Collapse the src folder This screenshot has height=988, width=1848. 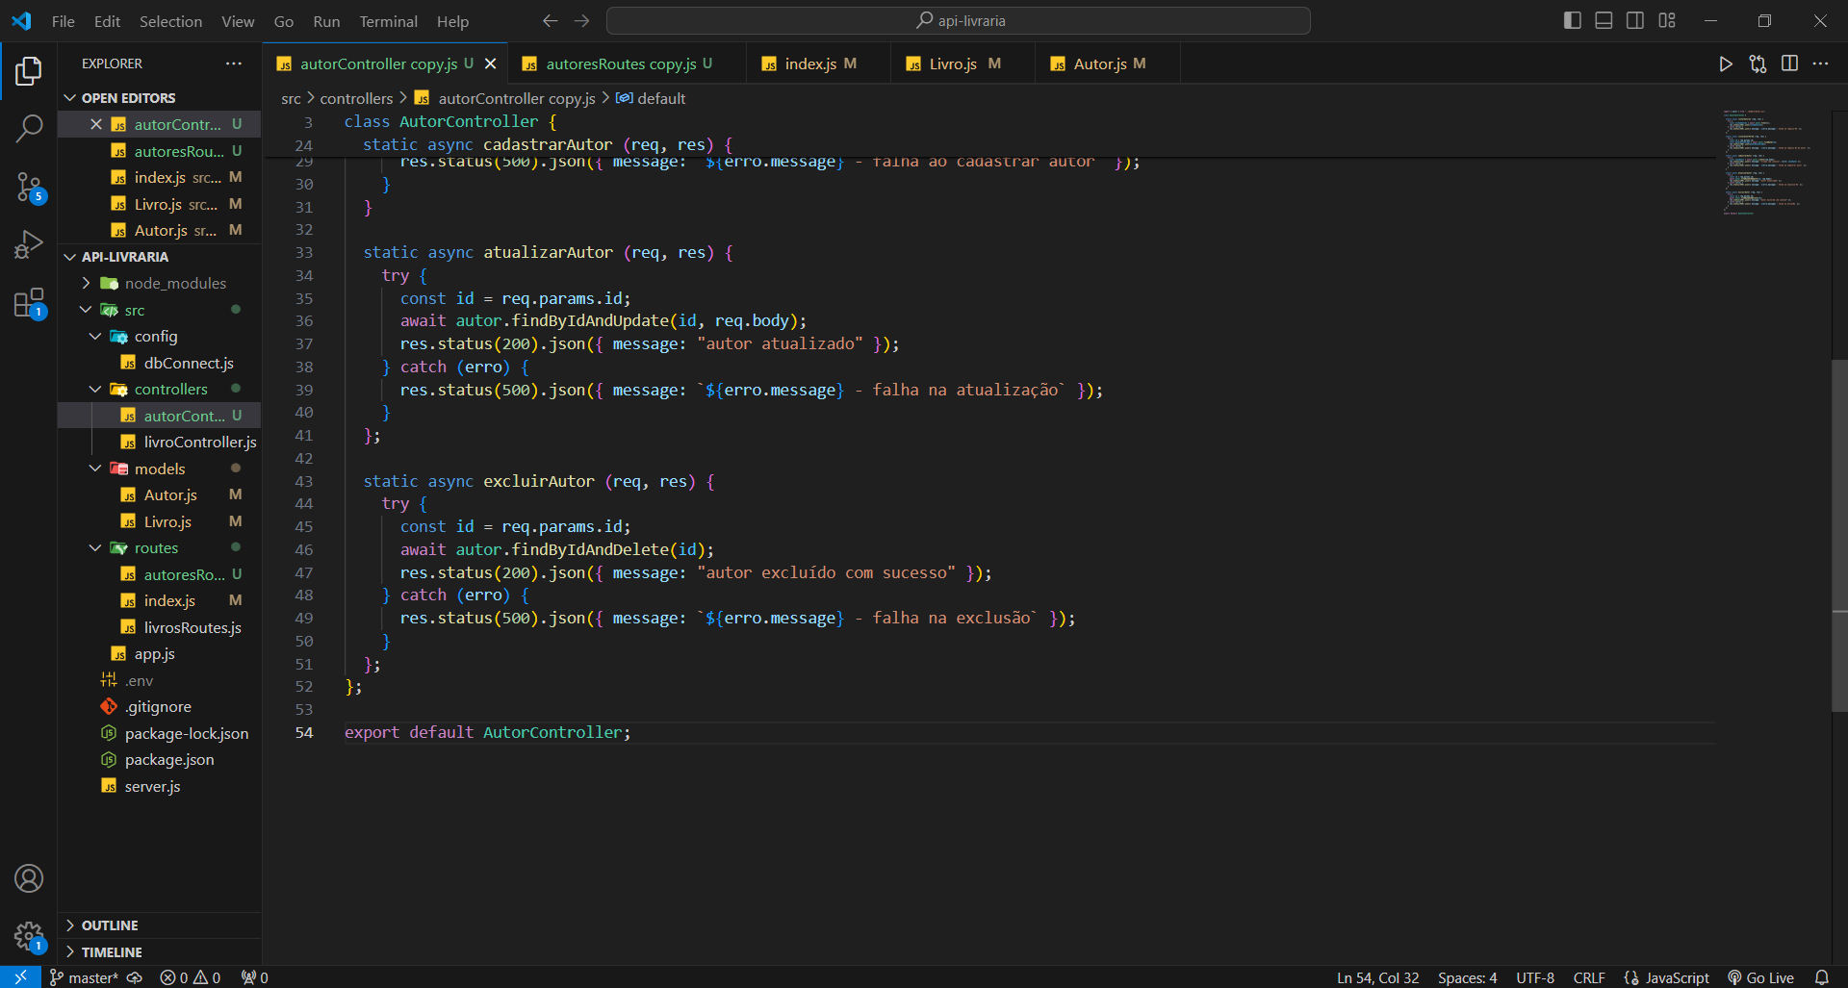click(x=160, y=310)
